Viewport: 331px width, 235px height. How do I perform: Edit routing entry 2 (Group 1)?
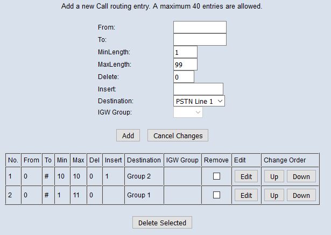click(x=246, y=196)
